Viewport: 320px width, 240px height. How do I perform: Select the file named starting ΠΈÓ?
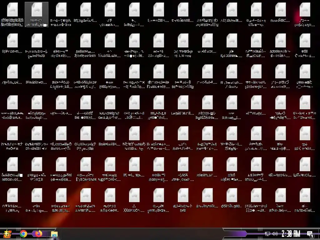coord(232,169)
